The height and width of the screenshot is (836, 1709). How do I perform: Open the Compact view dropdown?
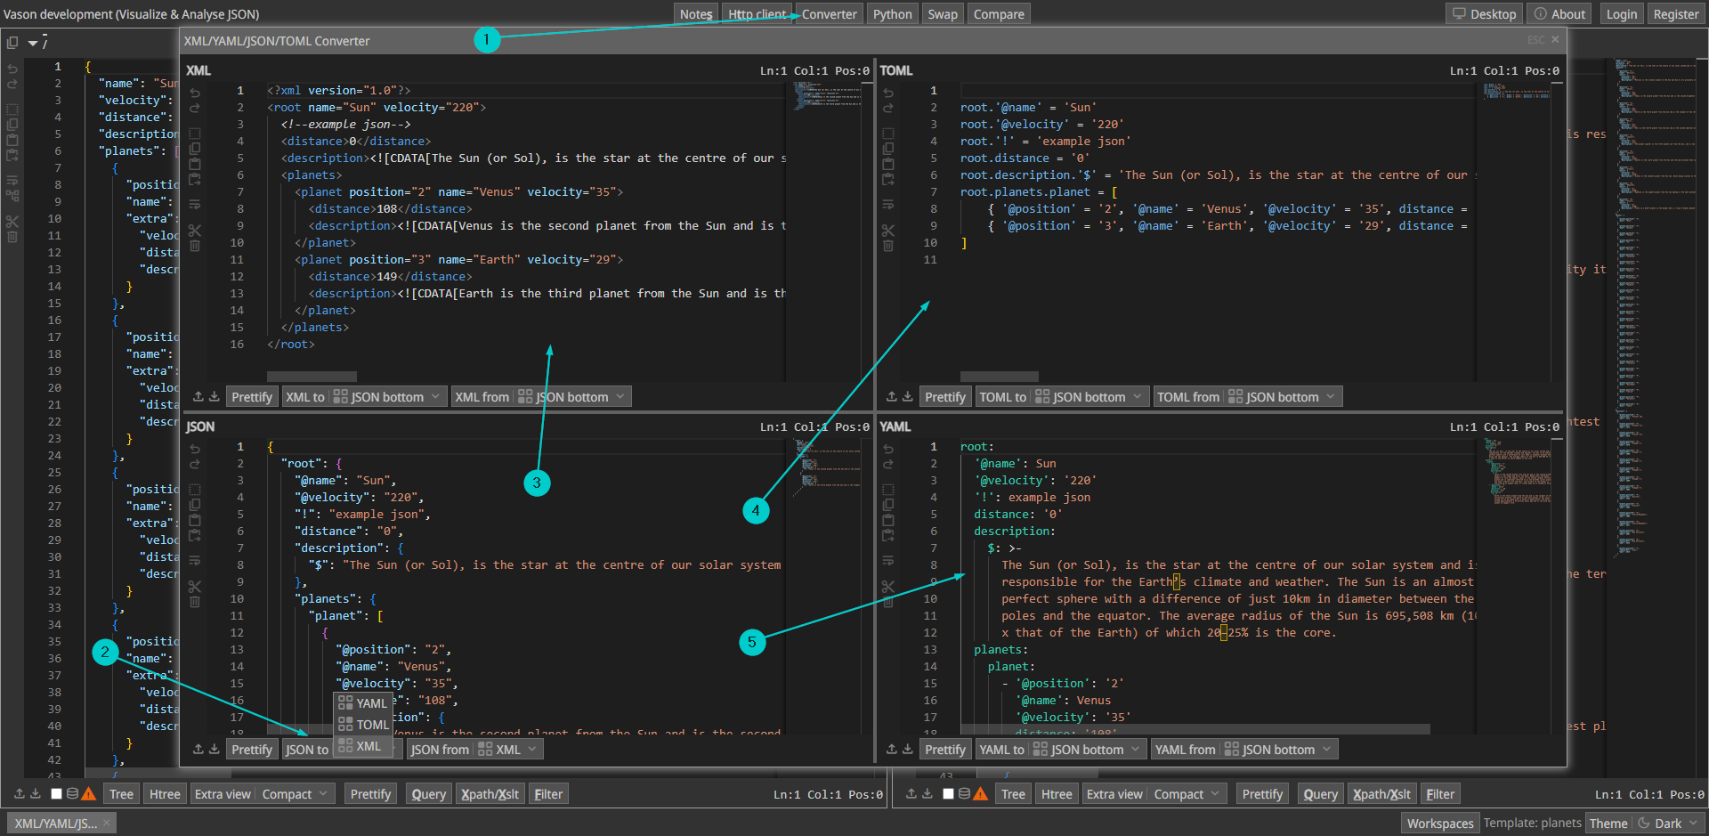(295, 793)
